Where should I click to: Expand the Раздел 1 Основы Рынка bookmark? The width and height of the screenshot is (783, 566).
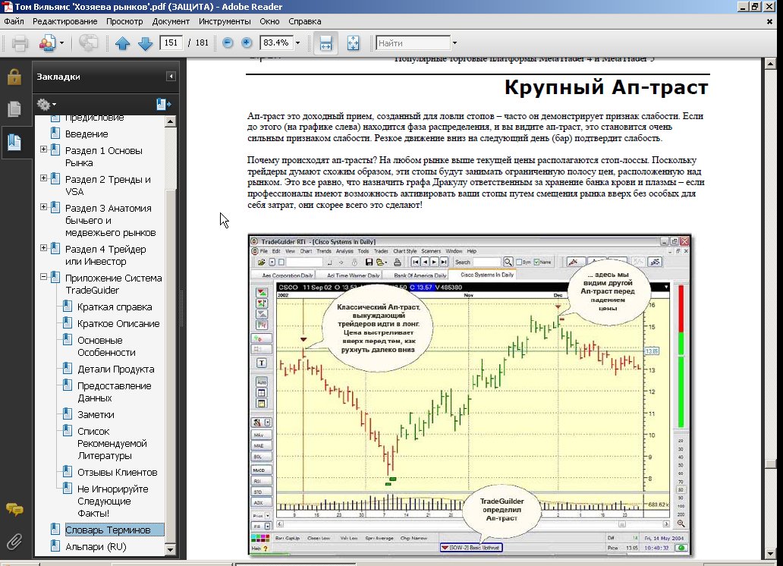44,150
